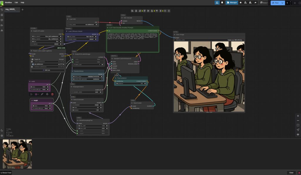This screenshot has height=175, width=301.
Task: Click the red trash icon under width node
Action: pyautogui.click(x=52, y=94)
